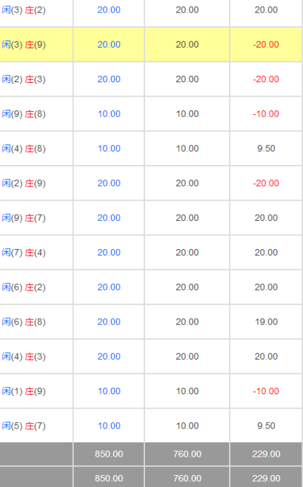Click the -10.00 loss in 闲(1) 庄(9) row

pos(266,392)
